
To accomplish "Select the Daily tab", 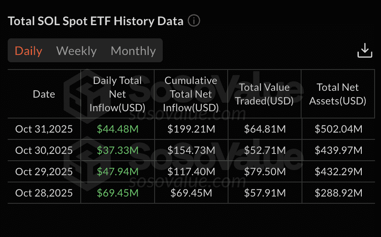I will pos(29,51).
